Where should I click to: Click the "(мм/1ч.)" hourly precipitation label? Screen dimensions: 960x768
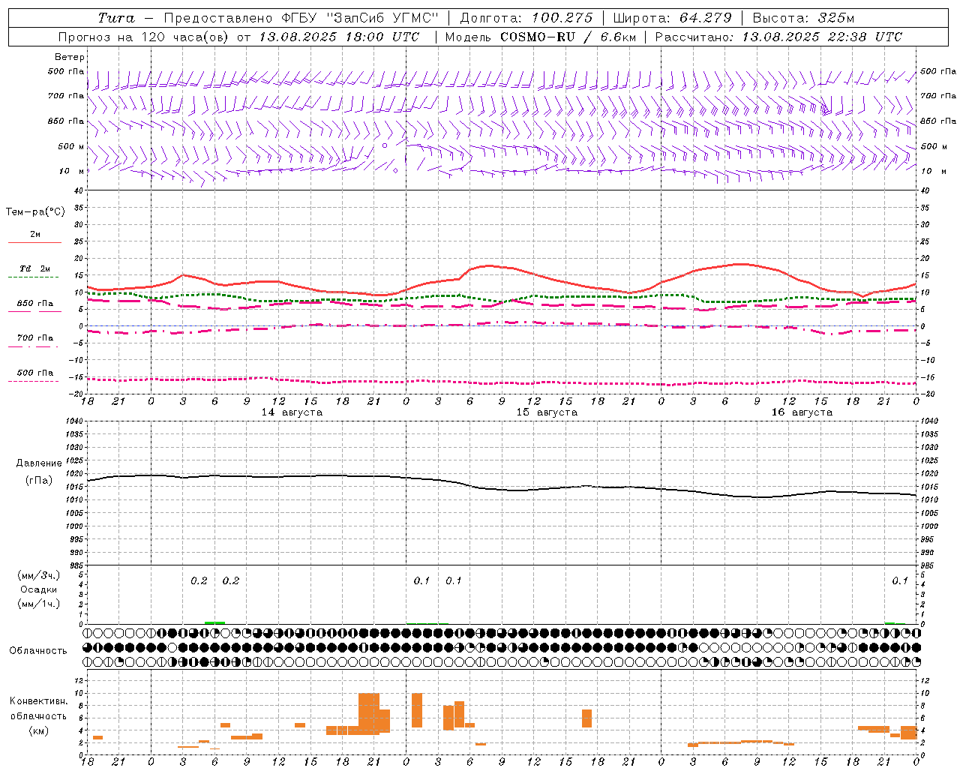coord(39,604)
